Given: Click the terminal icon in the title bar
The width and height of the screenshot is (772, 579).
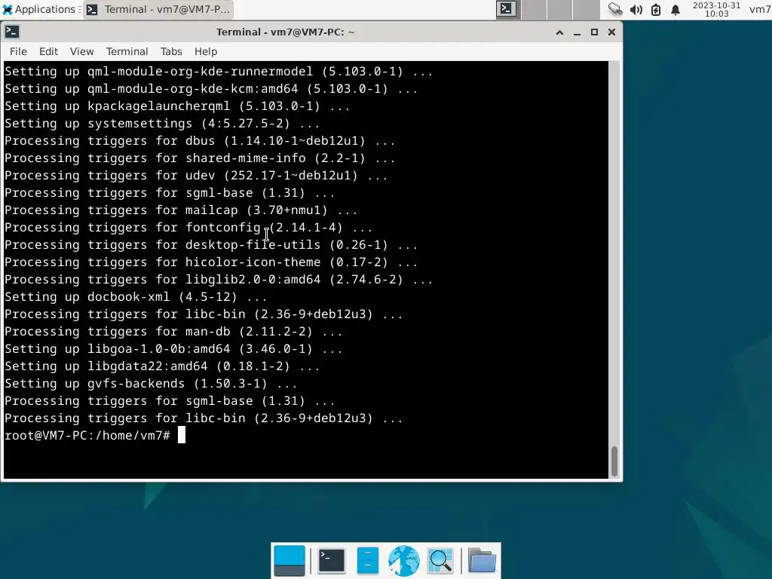Looking at the screenshot, I should (12, 32).
